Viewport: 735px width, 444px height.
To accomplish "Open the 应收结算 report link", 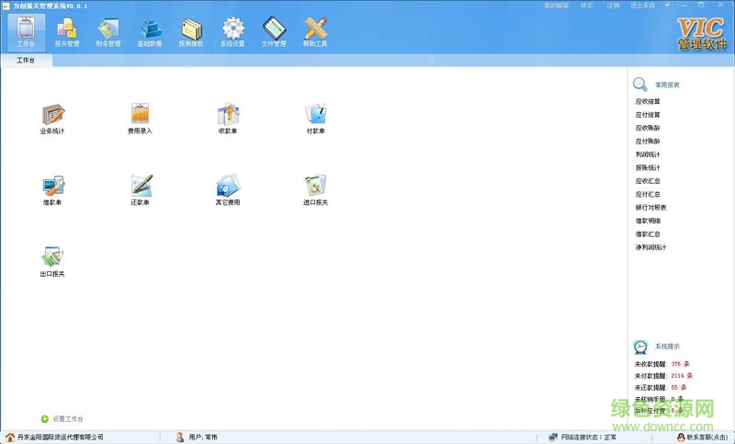I will [648, 102].
